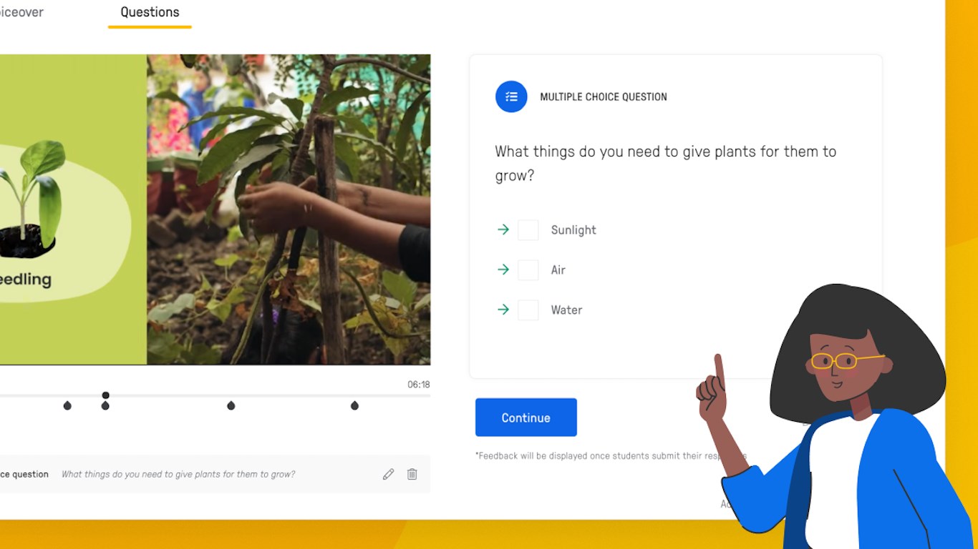The height and width of the screenshot is (549, 978).
Task: Edit the question using the pencil icon
Action: (388, 474)
